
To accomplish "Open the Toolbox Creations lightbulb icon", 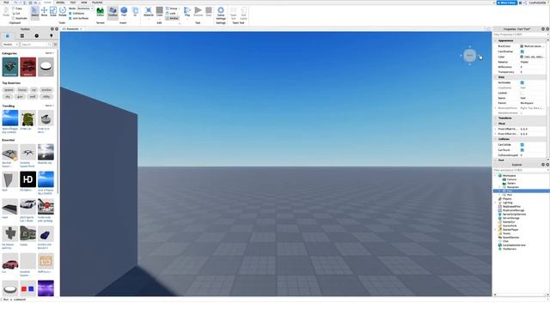I will click(x=52, y=36).
